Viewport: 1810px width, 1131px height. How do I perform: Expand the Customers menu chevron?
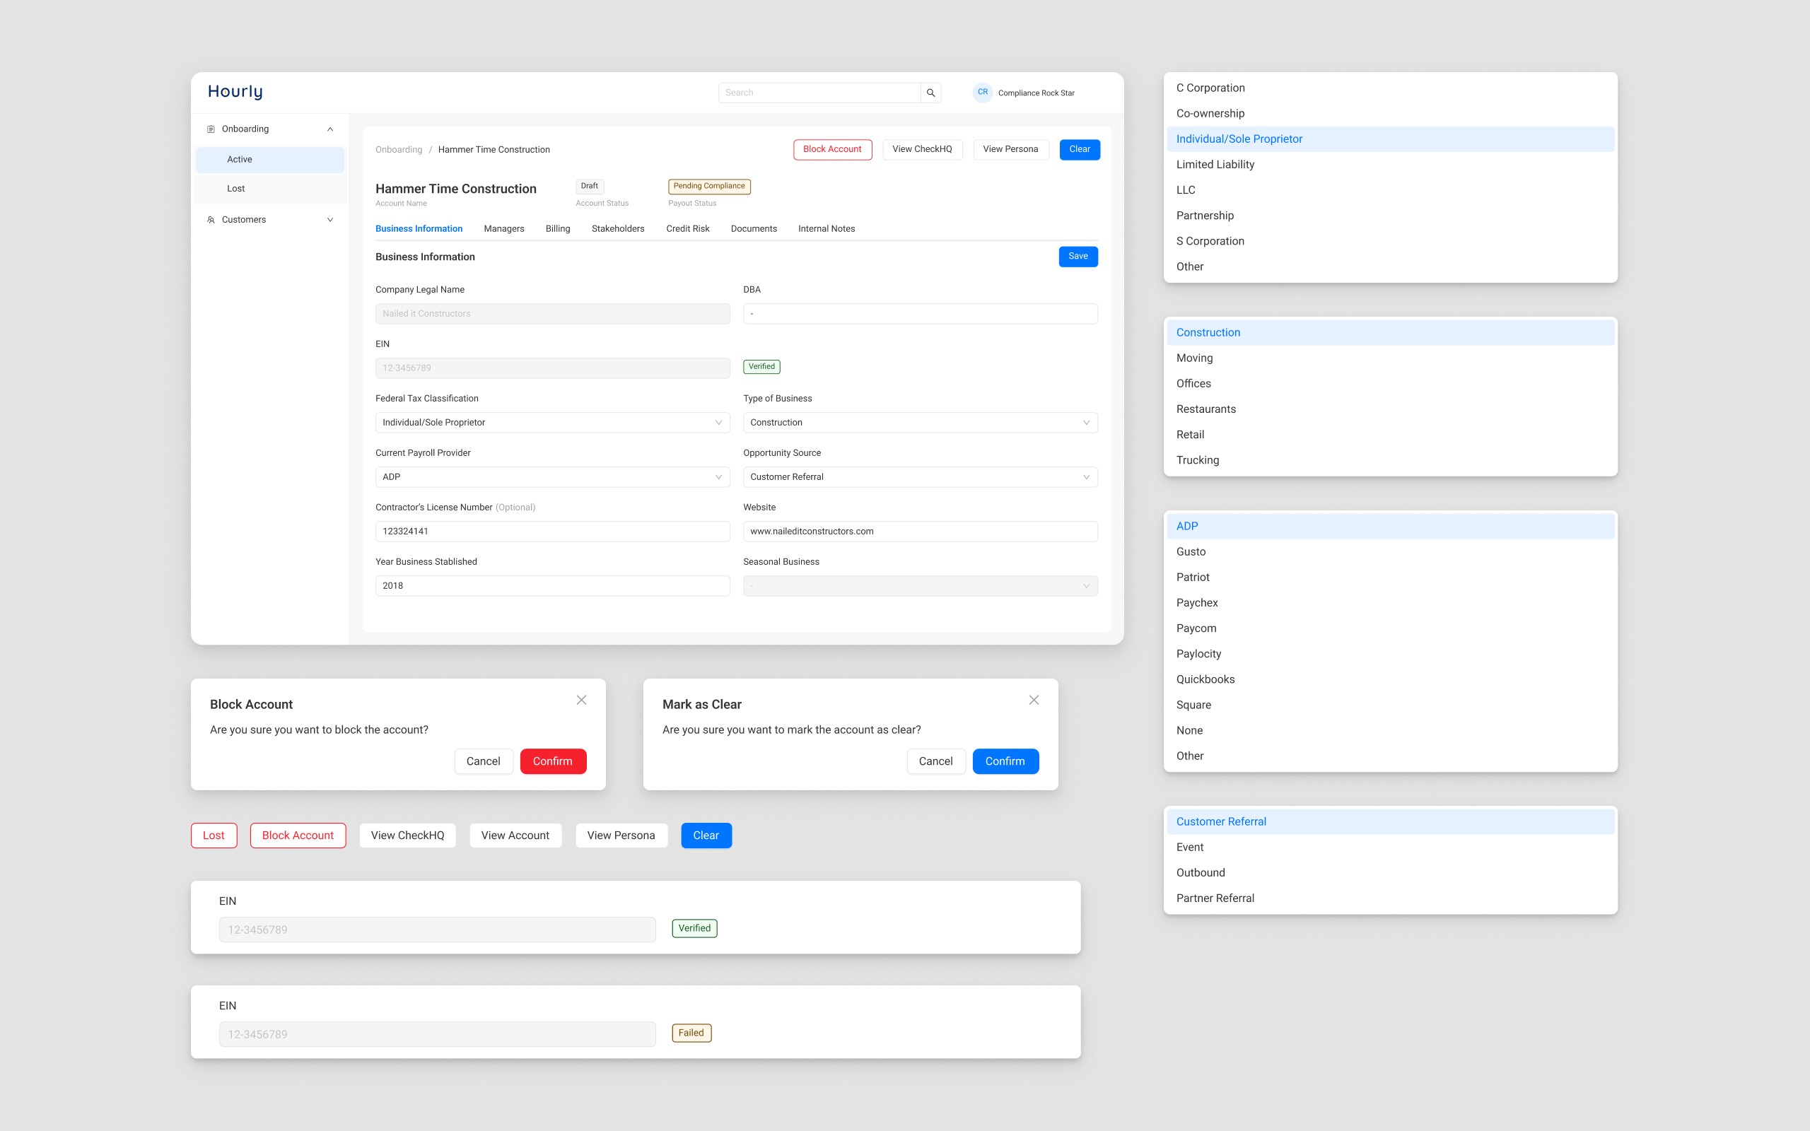(x=330, y=220)
